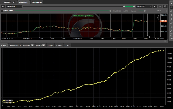Click the speed value stepper arrows
The height and width of the screenshot is (109, 173).
click(167, 11)
